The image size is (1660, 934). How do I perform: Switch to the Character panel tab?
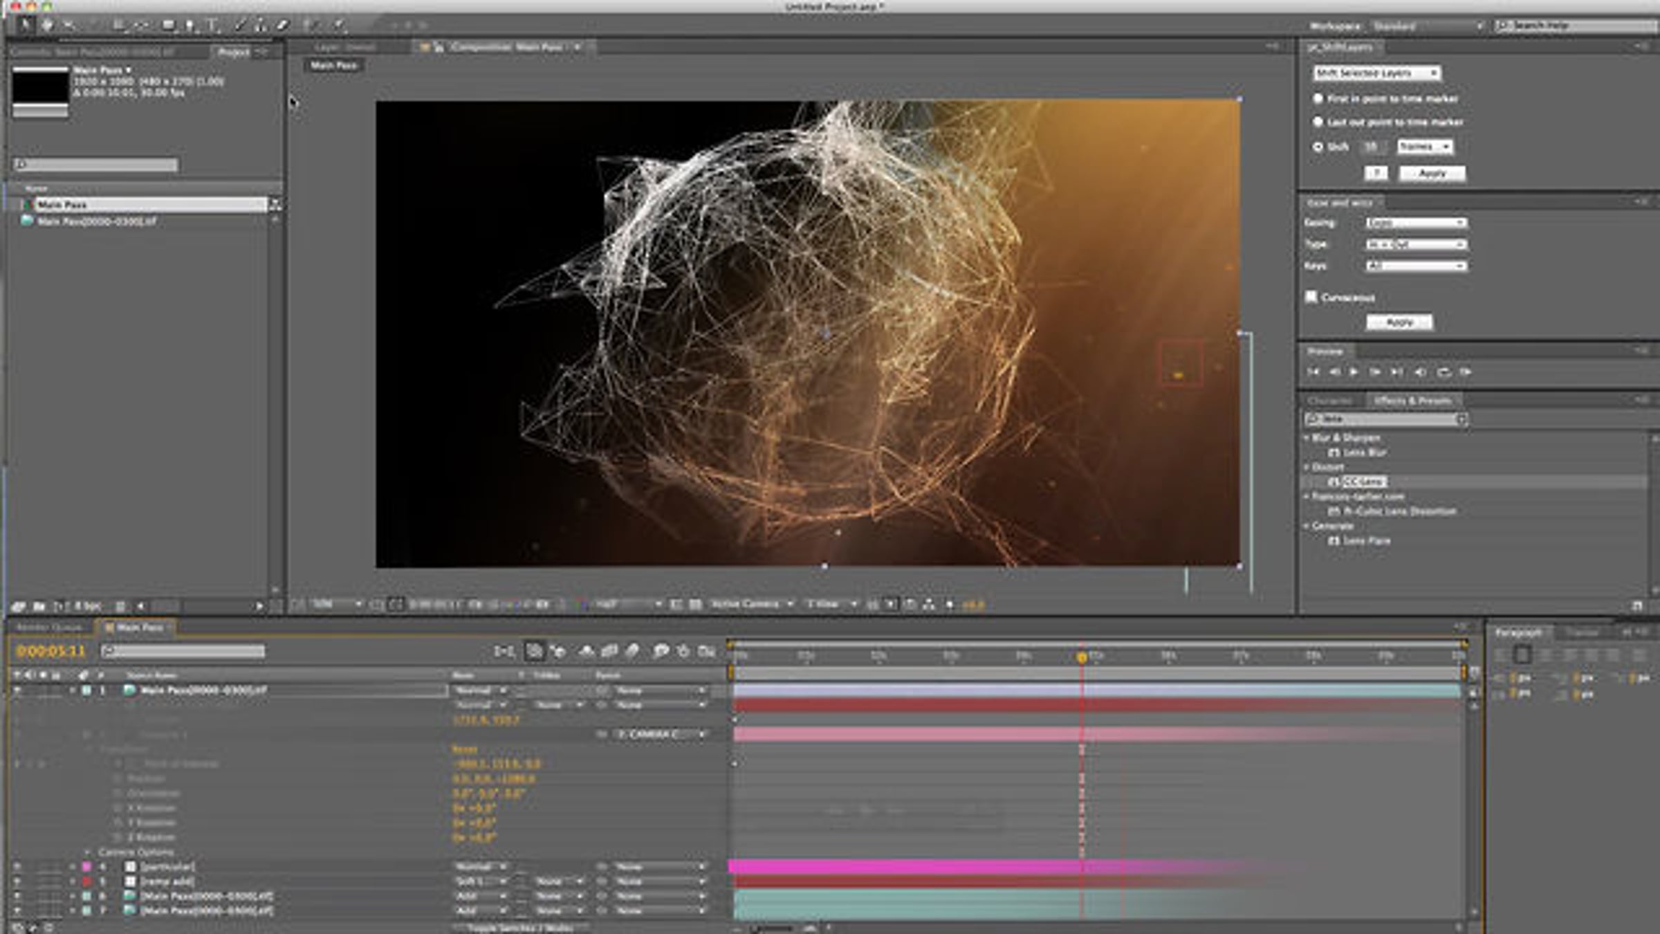tap(1329, 401)
